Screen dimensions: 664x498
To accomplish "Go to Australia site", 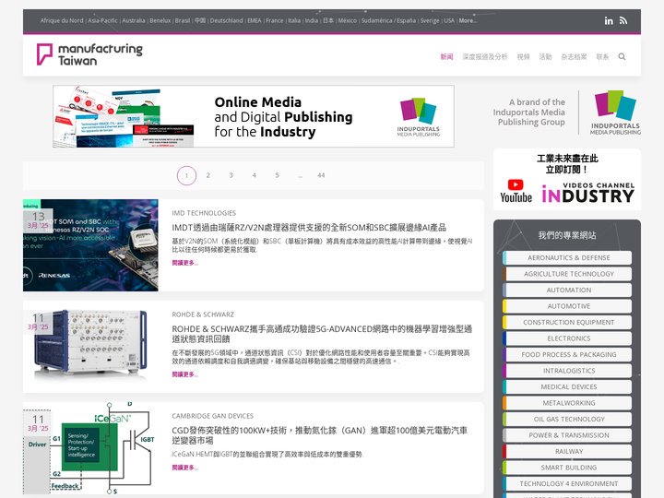I will (134, 20).
